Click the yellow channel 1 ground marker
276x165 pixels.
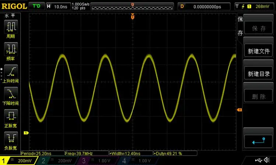(26, 133)
